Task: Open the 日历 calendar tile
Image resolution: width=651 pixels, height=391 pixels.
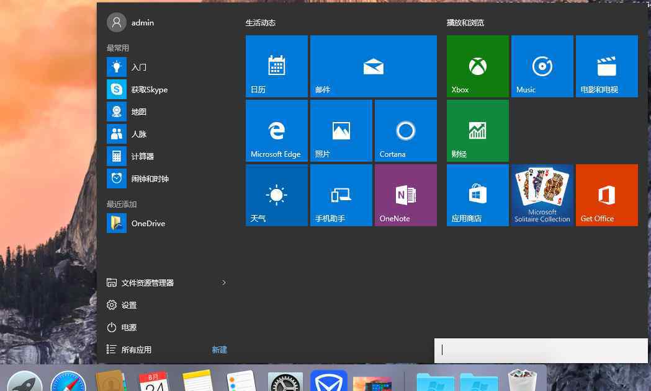Action: (x=277, y=66)
